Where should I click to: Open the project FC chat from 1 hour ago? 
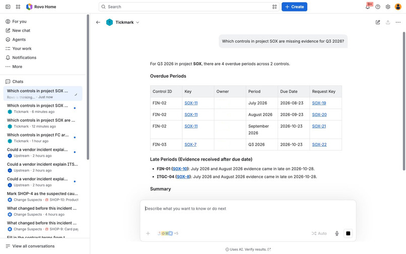43,138
